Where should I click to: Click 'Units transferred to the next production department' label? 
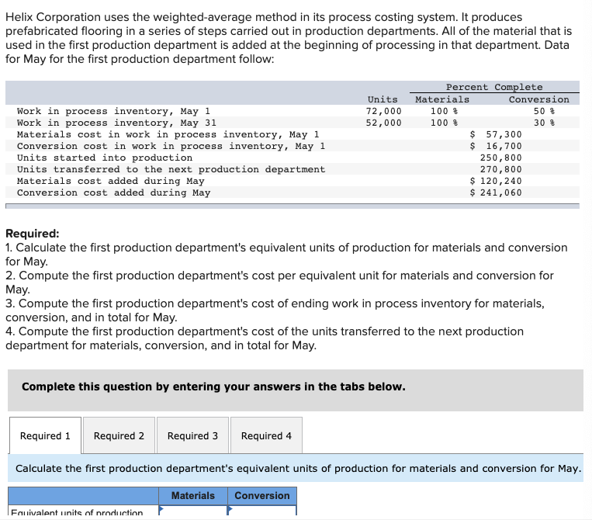[171, 169]
